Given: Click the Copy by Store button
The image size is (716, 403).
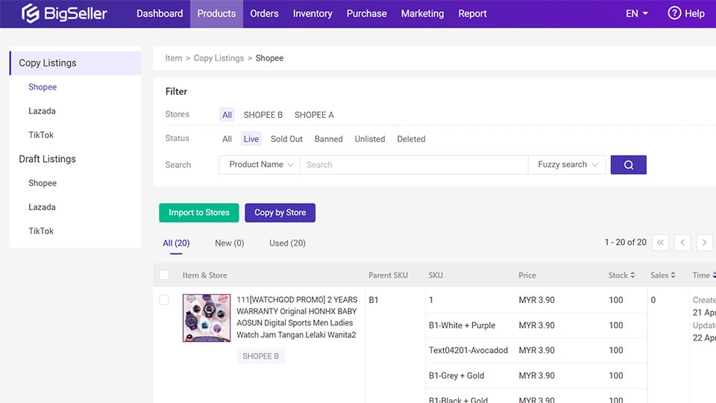Looking at the screenshot, I should (280, 213).
